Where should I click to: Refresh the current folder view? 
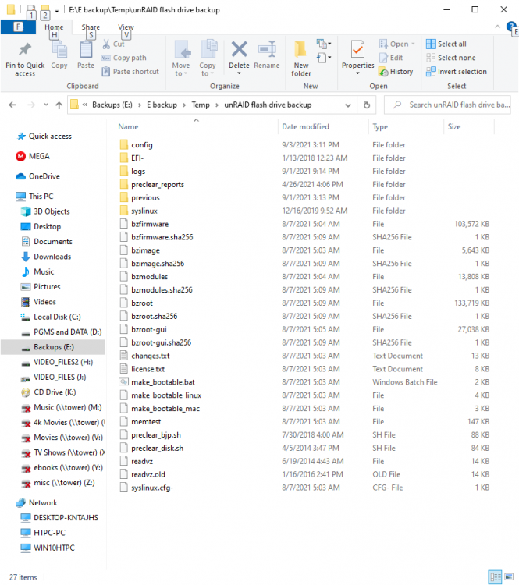tap(367, 105)
